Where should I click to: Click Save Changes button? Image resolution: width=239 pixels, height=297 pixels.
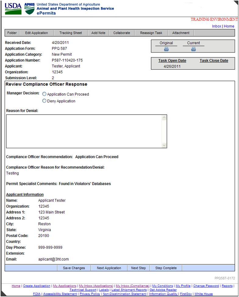click(74, 268)
